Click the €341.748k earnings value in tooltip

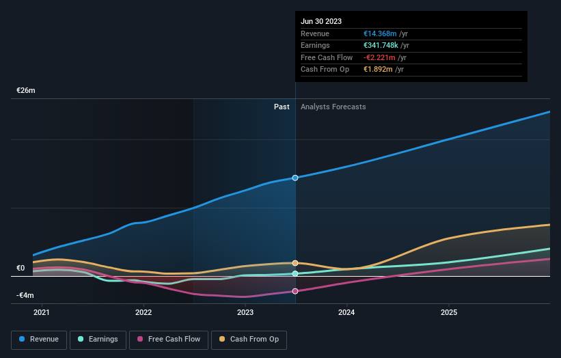(381, 45)
